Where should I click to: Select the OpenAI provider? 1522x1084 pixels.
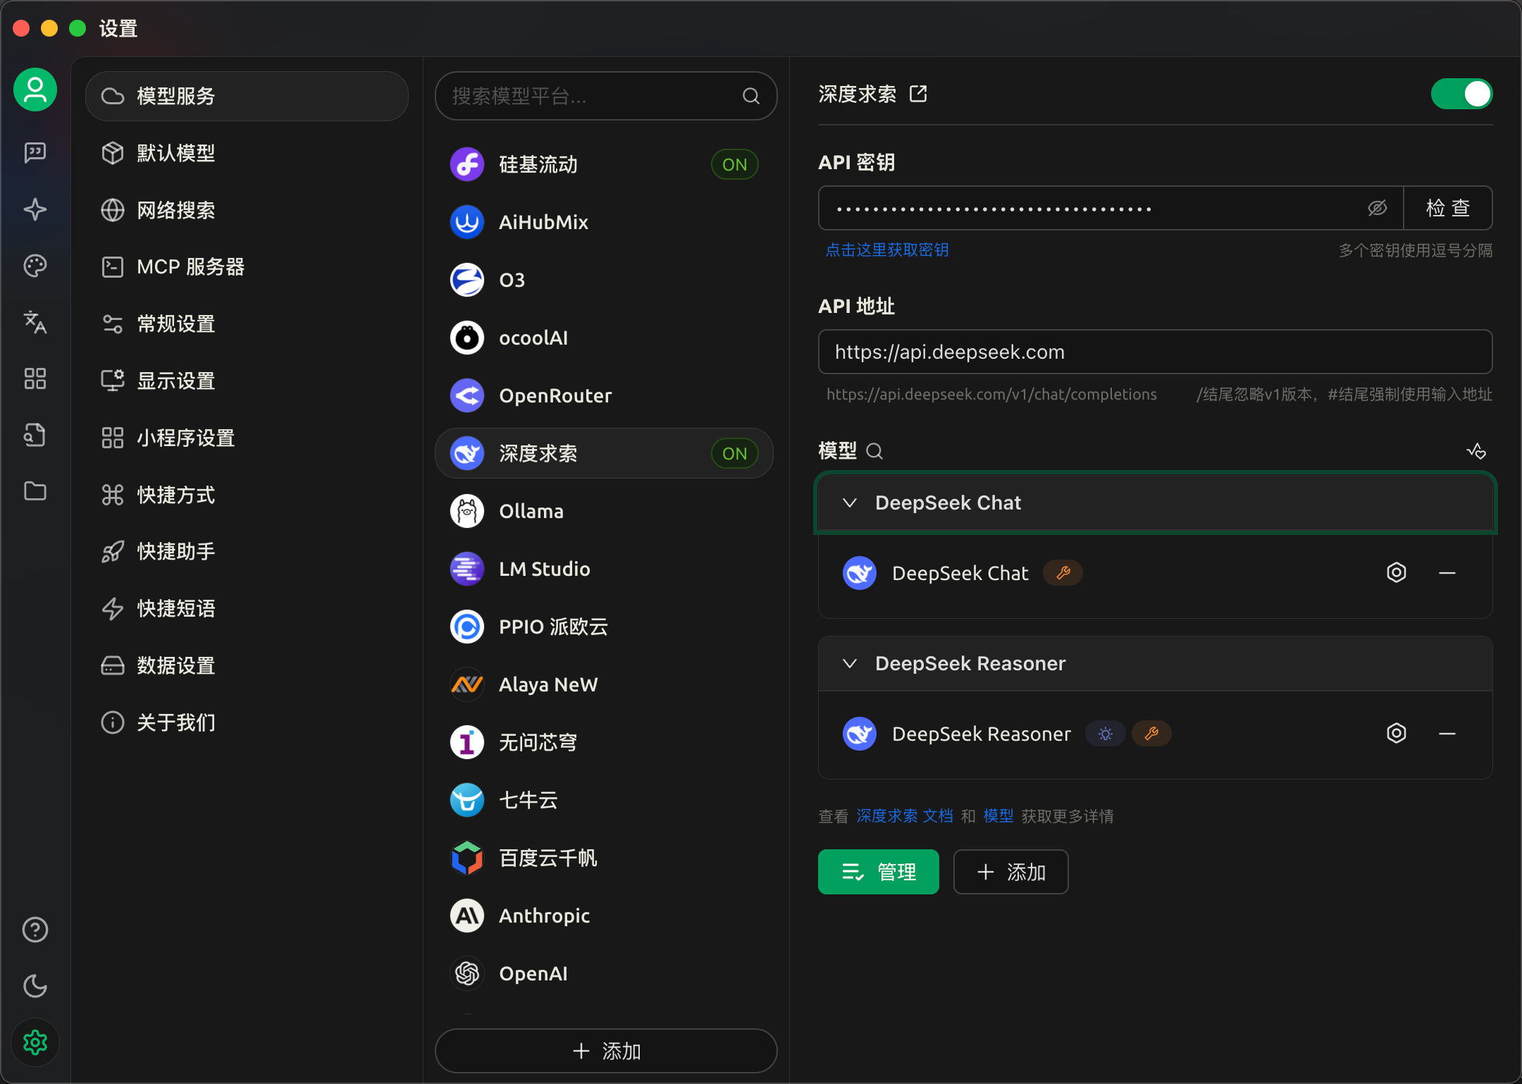[x=605, y=973]
